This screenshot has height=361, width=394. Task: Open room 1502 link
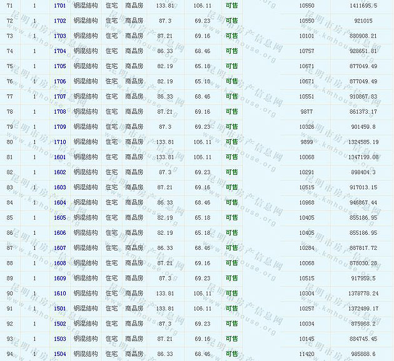pos(60,324)
